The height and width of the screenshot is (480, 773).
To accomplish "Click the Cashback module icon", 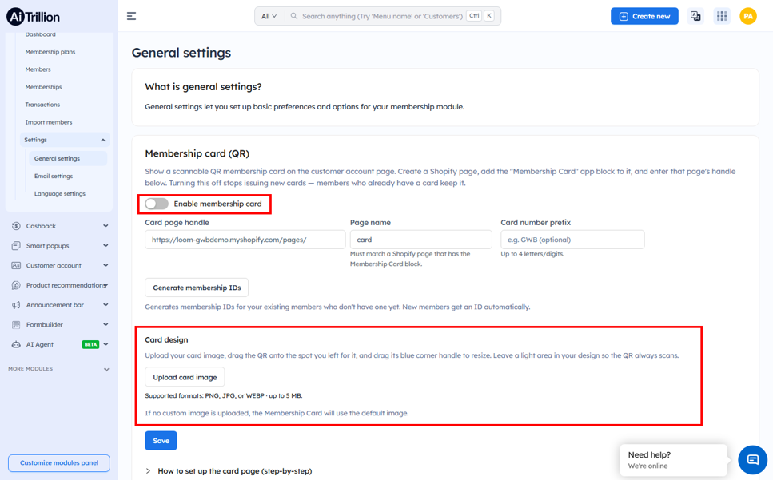I will tap(16, 226).
